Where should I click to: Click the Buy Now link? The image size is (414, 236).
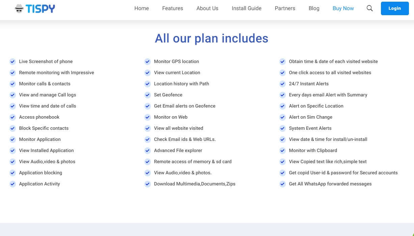pos(343,8)
